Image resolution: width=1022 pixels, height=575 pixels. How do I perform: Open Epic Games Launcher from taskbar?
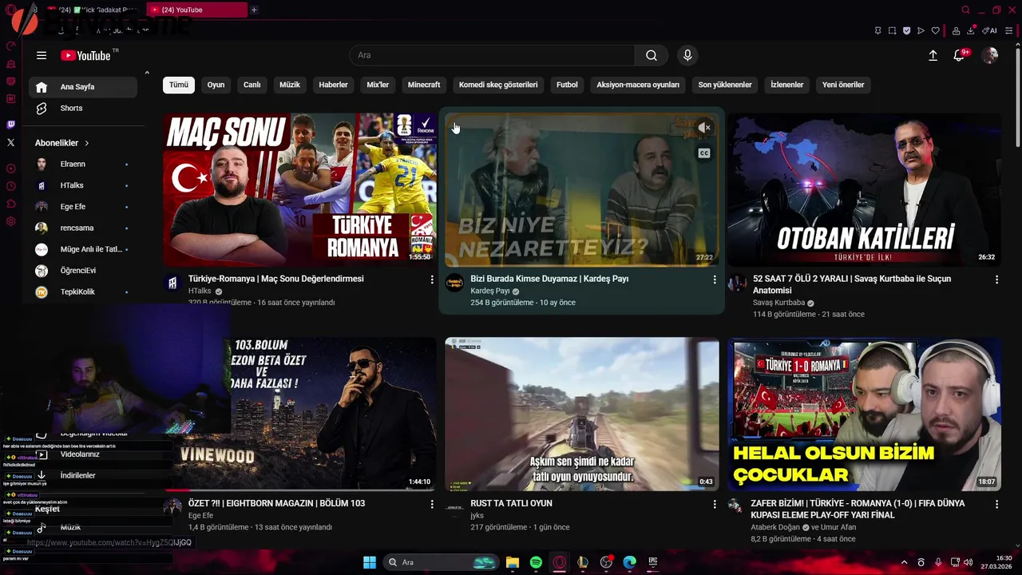[x=652, y=562]
